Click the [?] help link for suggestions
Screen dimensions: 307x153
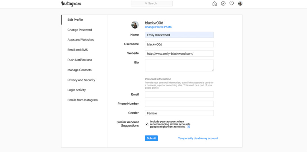188,127
